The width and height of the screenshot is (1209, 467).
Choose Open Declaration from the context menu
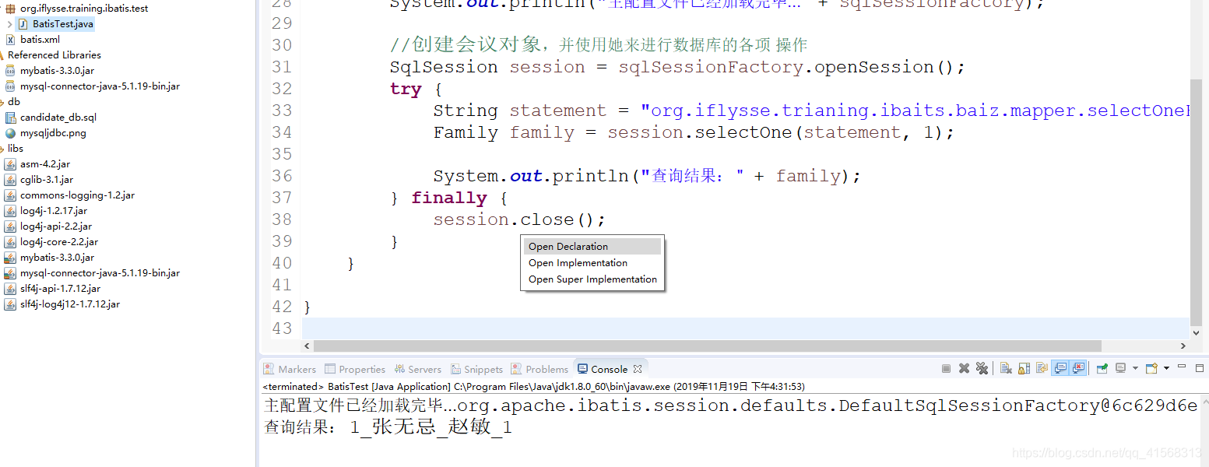click(x=568, y=246)
